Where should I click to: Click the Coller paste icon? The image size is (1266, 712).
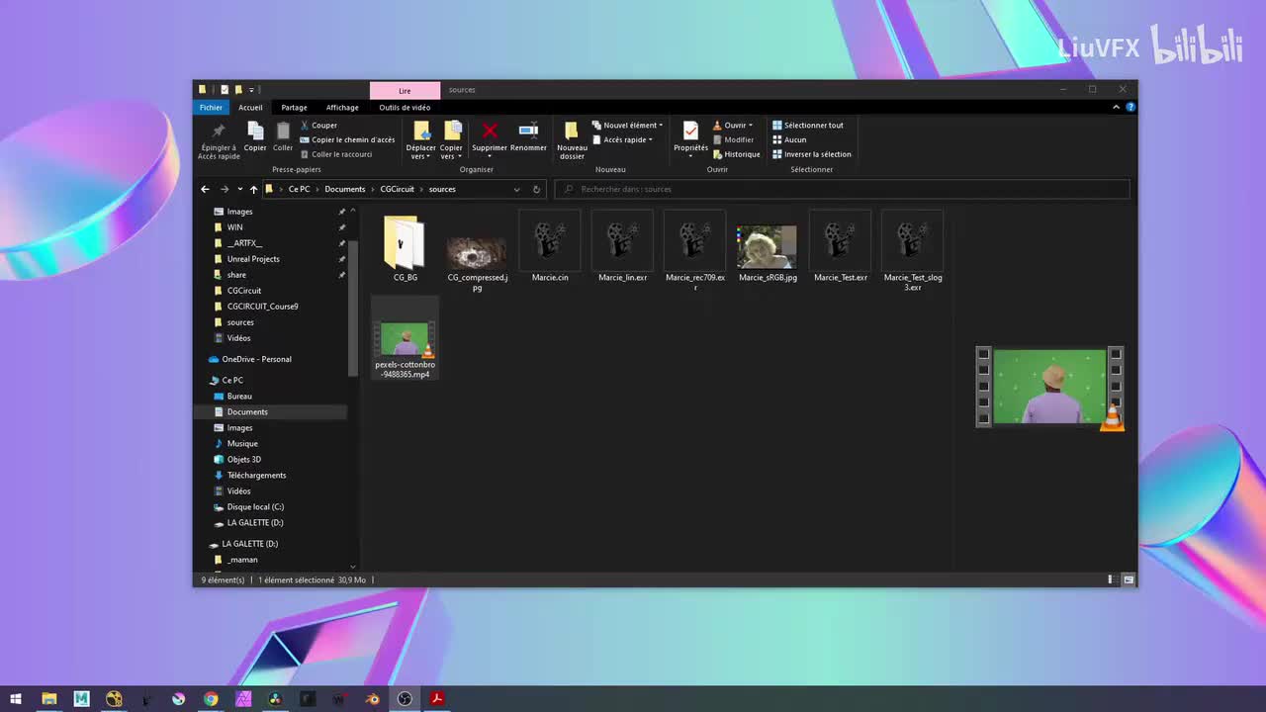283,132
